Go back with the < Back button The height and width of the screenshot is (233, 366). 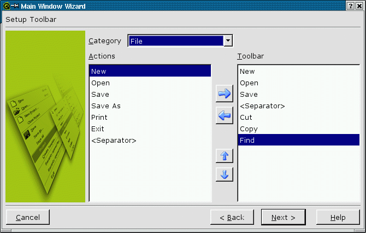[x=232, y=217]
